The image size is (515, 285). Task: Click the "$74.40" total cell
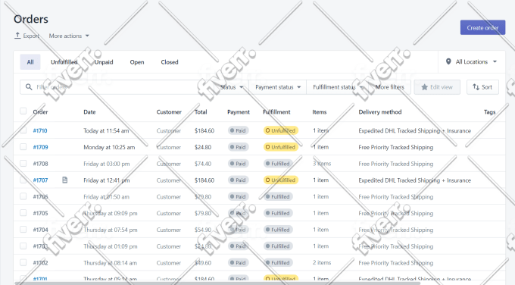pos(203,164)
